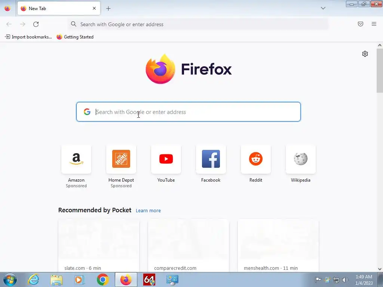Open the slate.com Pocket story card

99,246
